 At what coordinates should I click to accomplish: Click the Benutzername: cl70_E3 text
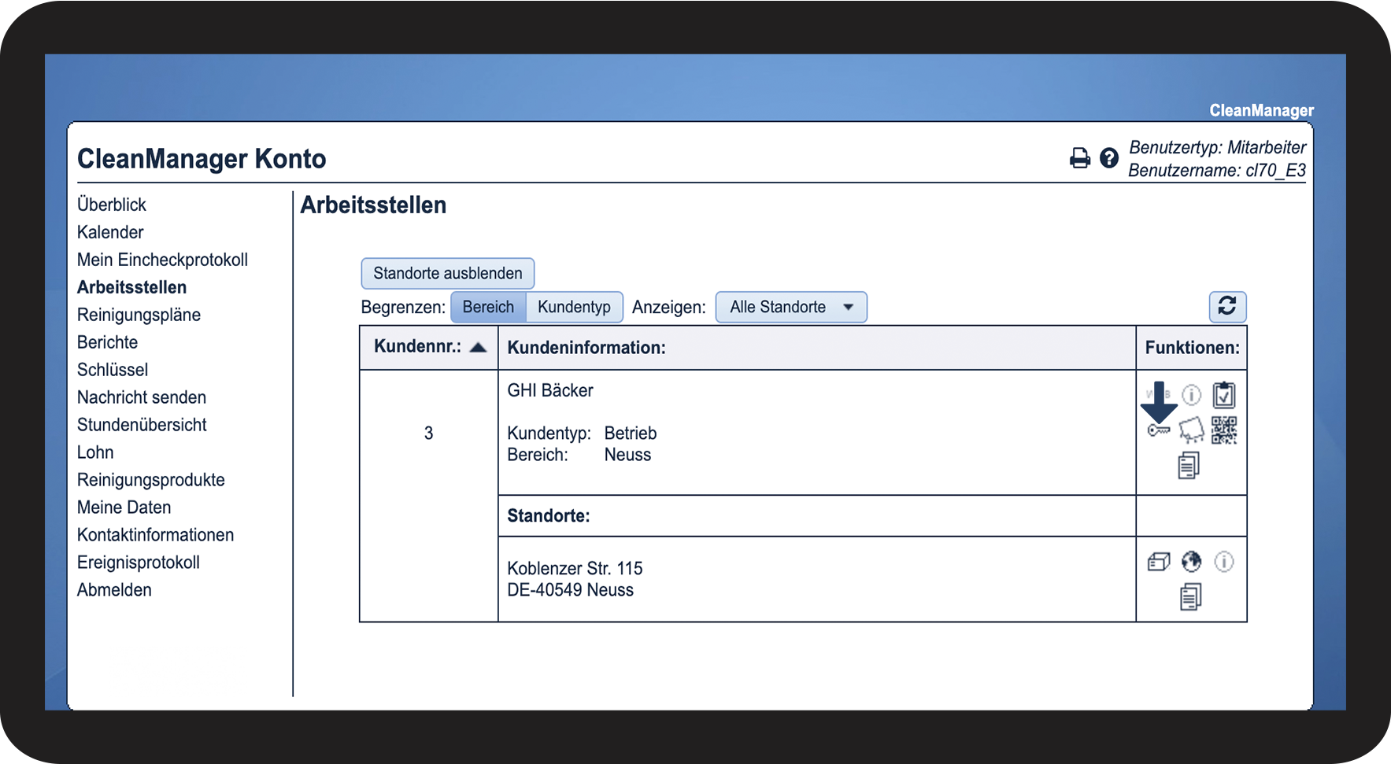point(1217,170)
